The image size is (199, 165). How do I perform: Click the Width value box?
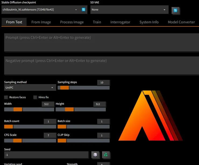click(x=48, y=104)
